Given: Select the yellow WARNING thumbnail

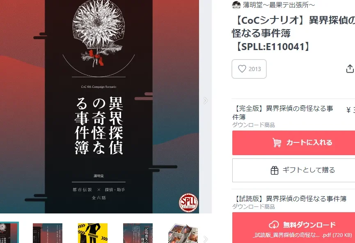Looking at the screenshot, I should click(93, 233).
